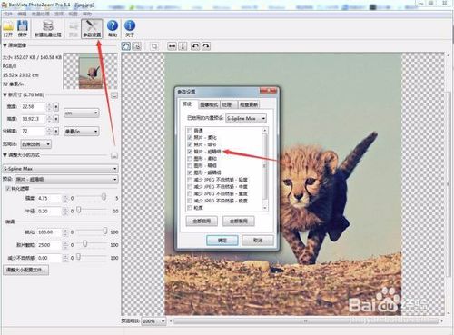Screen dimensions: 454x335
Task: Enable the first preset checkbox in the list
Action: pyautogui.click(x=190, y=131)
